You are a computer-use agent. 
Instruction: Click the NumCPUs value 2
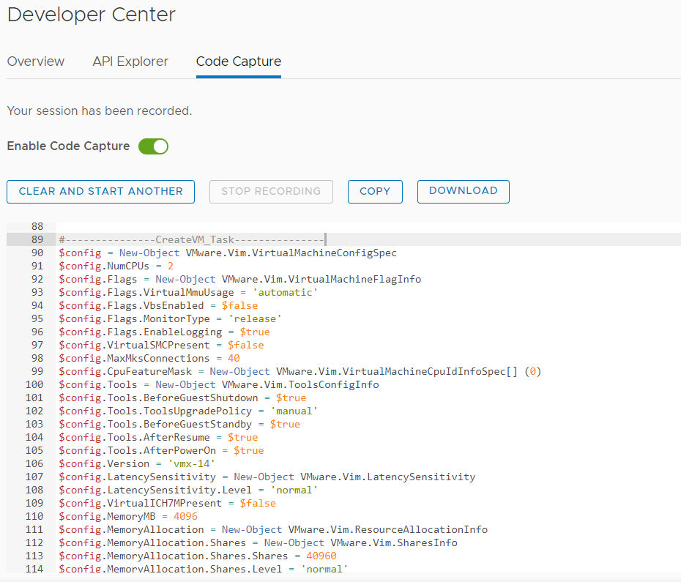click(171, 266)
